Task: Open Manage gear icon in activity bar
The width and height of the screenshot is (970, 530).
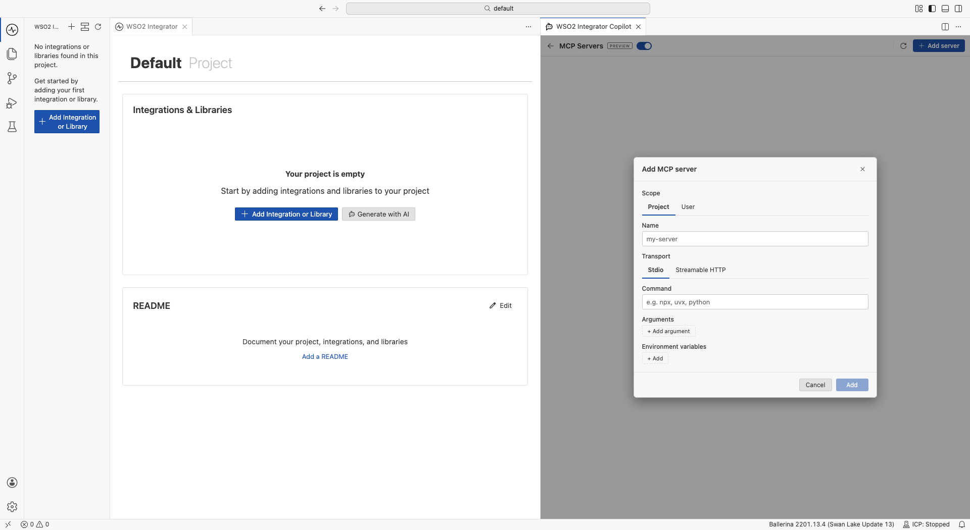Action: coord(12,507)
